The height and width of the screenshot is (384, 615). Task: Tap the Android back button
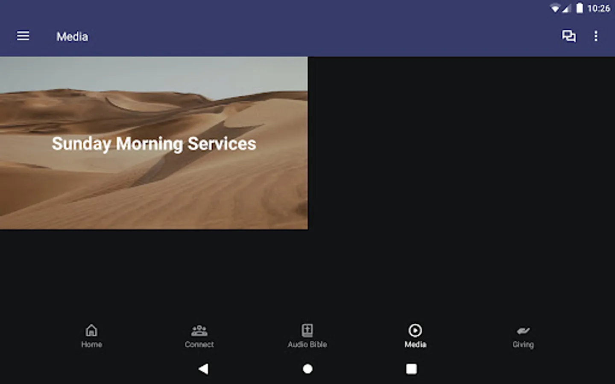click(x=203, y=369)
